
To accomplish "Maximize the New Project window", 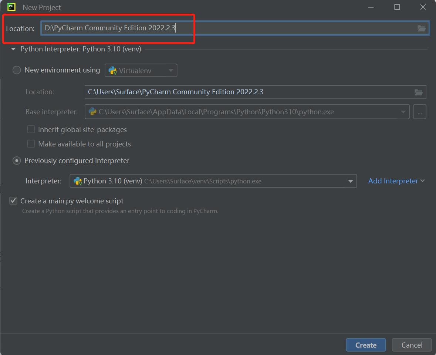I will pyautogui.click(x=397, y=7).
